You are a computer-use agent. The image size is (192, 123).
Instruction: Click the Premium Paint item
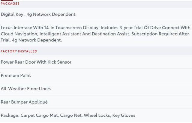[x=16, y=76]
